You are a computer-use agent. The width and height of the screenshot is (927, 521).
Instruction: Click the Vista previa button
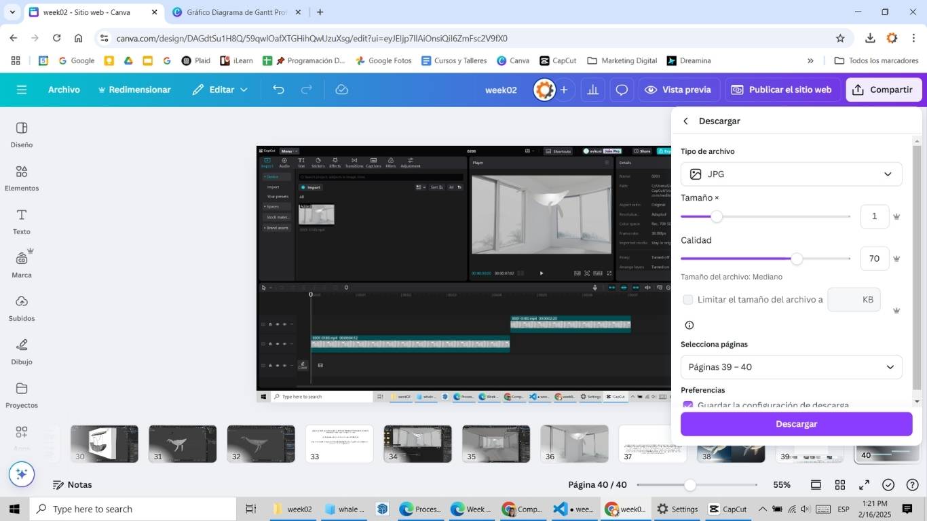678,90
